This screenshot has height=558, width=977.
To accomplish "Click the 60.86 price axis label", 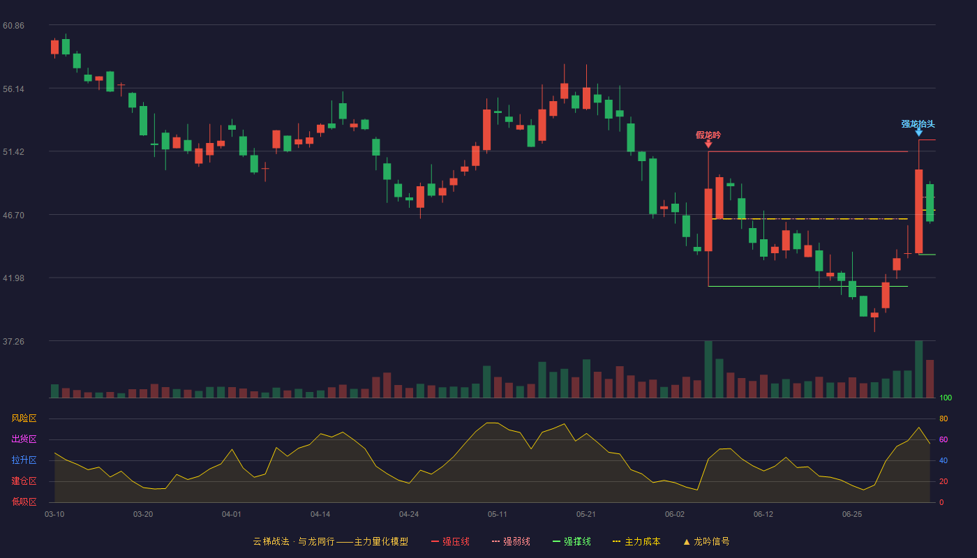I will click(x=13, y=26).
